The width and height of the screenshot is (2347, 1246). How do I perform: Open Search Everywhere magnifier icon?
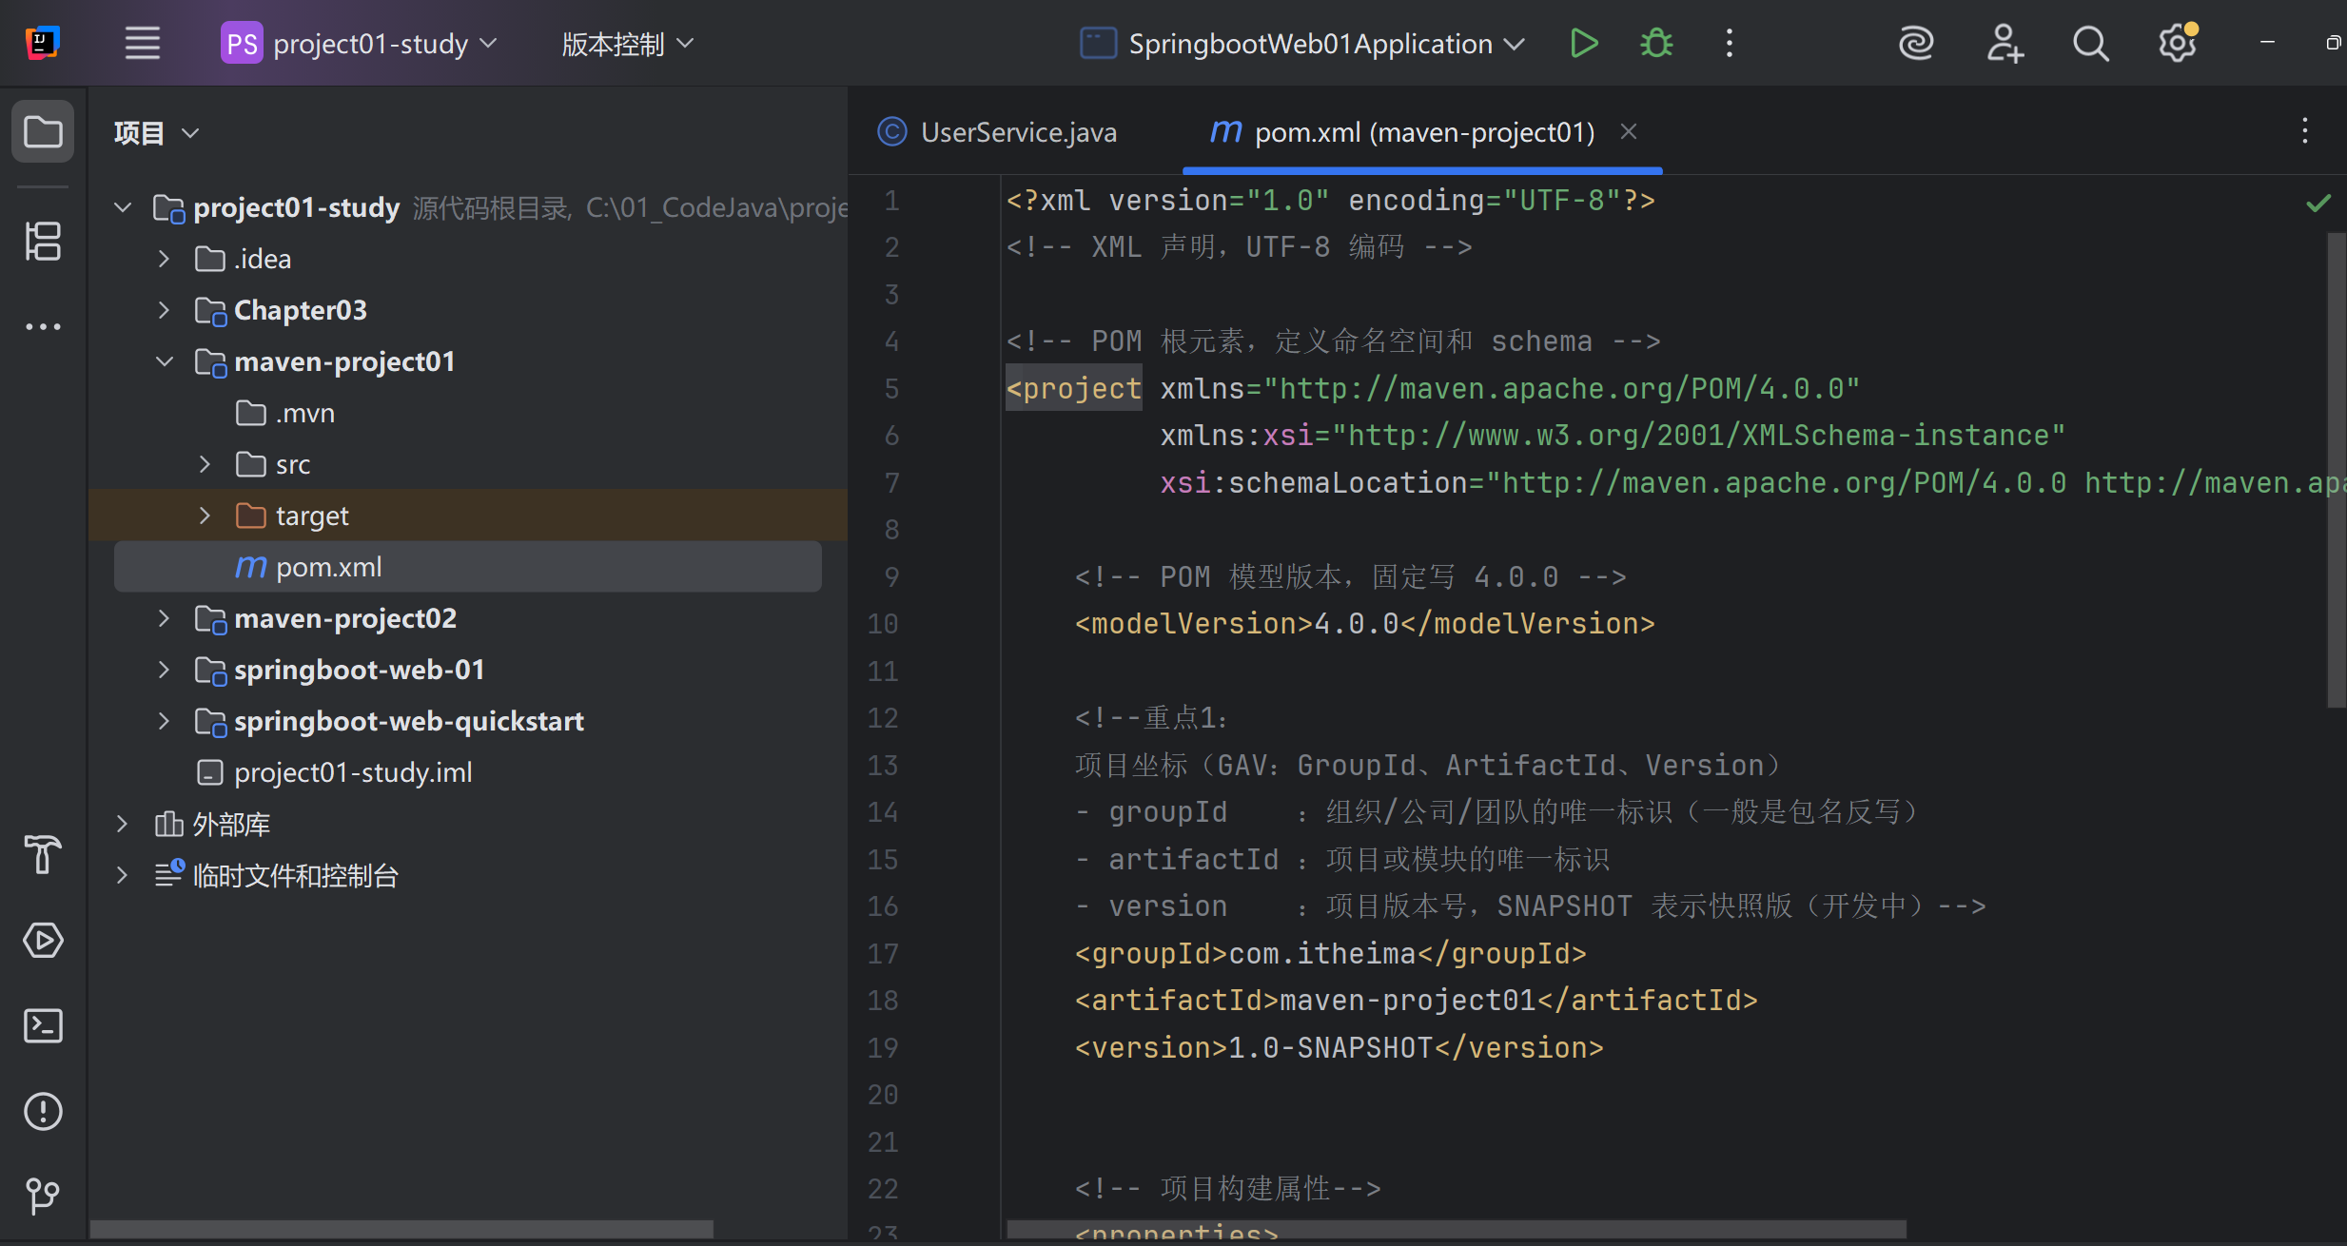pos(2090,44)
